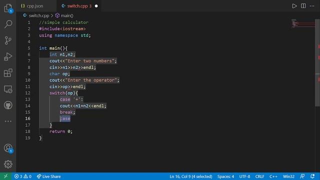The width and height of the screenshot is (320, 180).
Task: Click '//simple calculator' comment
Action: pyautogui.click(x=63, y=22)
